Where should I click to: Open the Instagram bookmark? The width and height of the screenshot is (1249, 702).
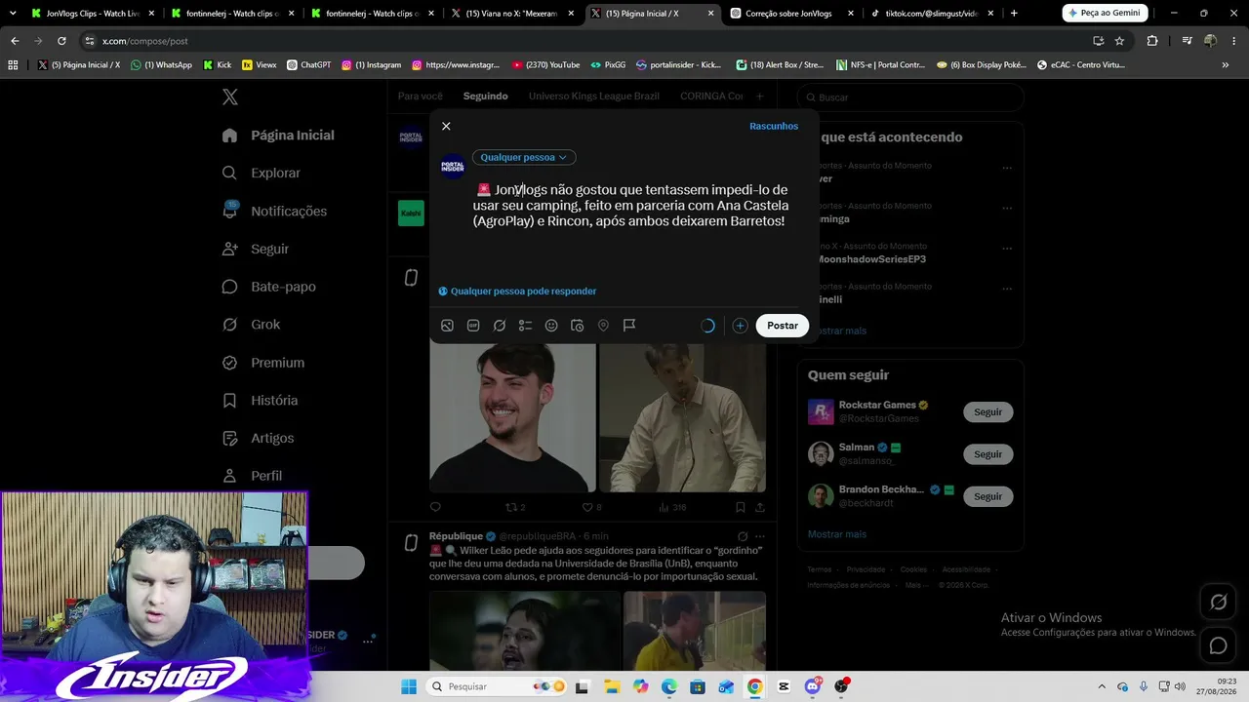point(371,65)
